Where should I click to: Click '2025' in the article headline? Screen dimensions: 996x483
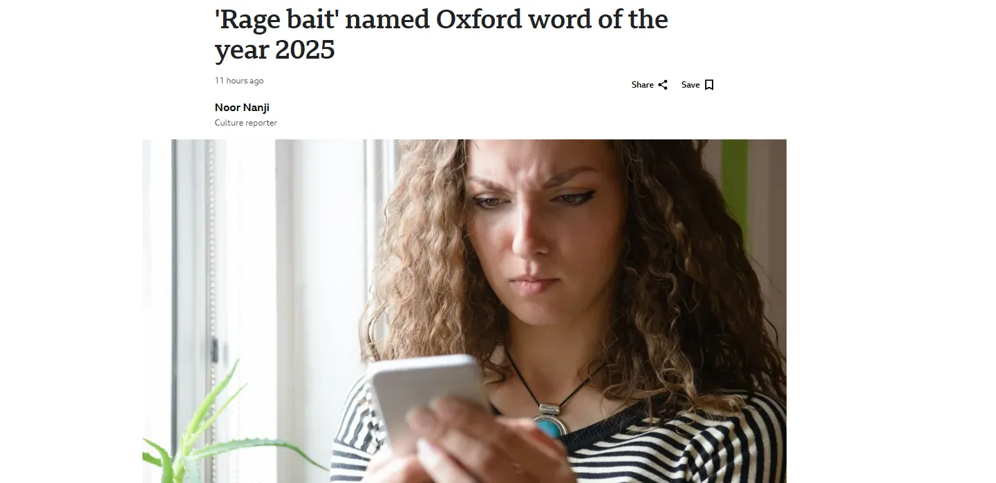[x=305, y=50]
